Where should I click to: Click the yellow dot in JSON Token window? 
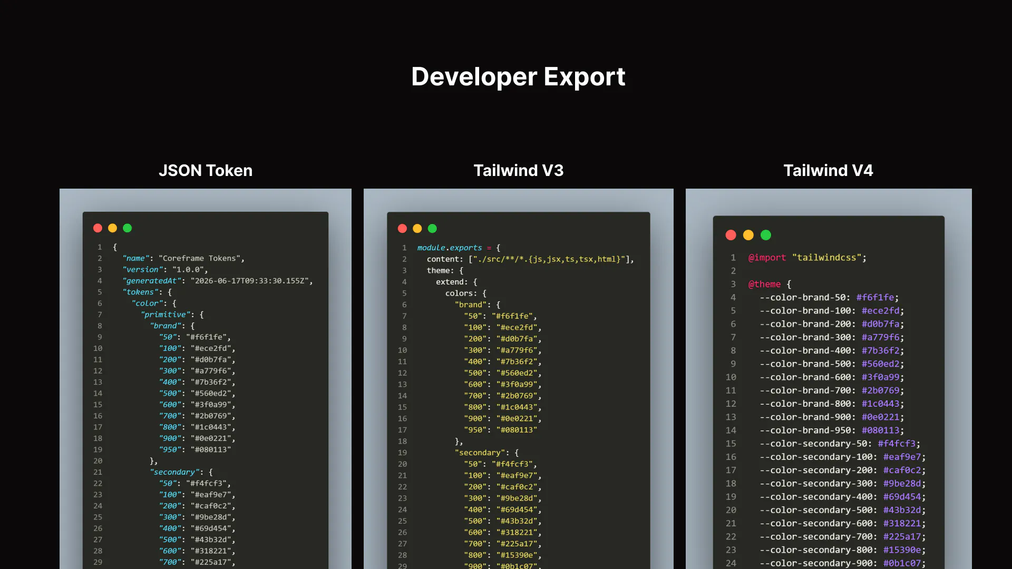click(112, 228)
